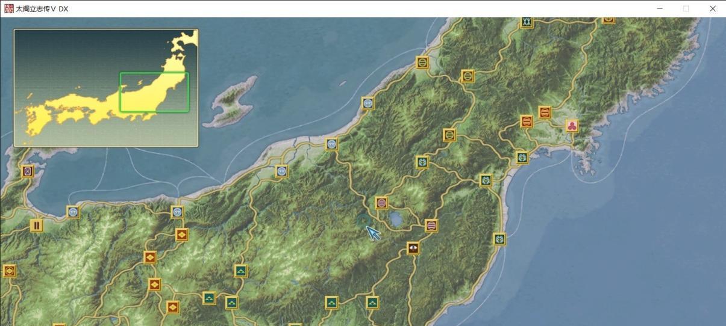Select the blue-crest coastal castle facing the offshore island
Viewport: 726px width, 326px height.
[x=368, y=103]
